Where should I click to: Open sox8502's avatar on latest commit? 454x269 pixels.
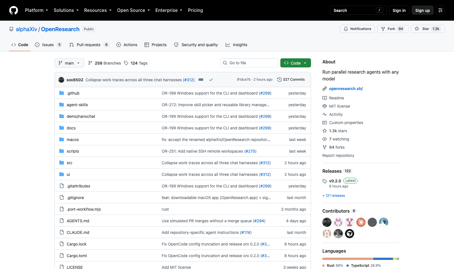[61, 80]
